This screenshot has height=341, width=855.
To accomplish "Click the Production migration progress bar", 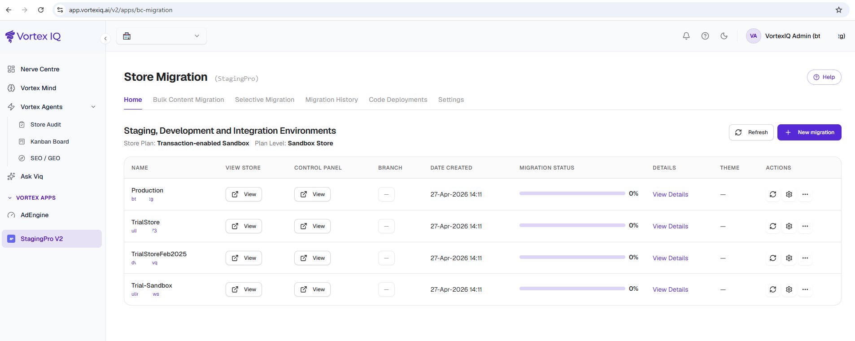I will 572,193.
